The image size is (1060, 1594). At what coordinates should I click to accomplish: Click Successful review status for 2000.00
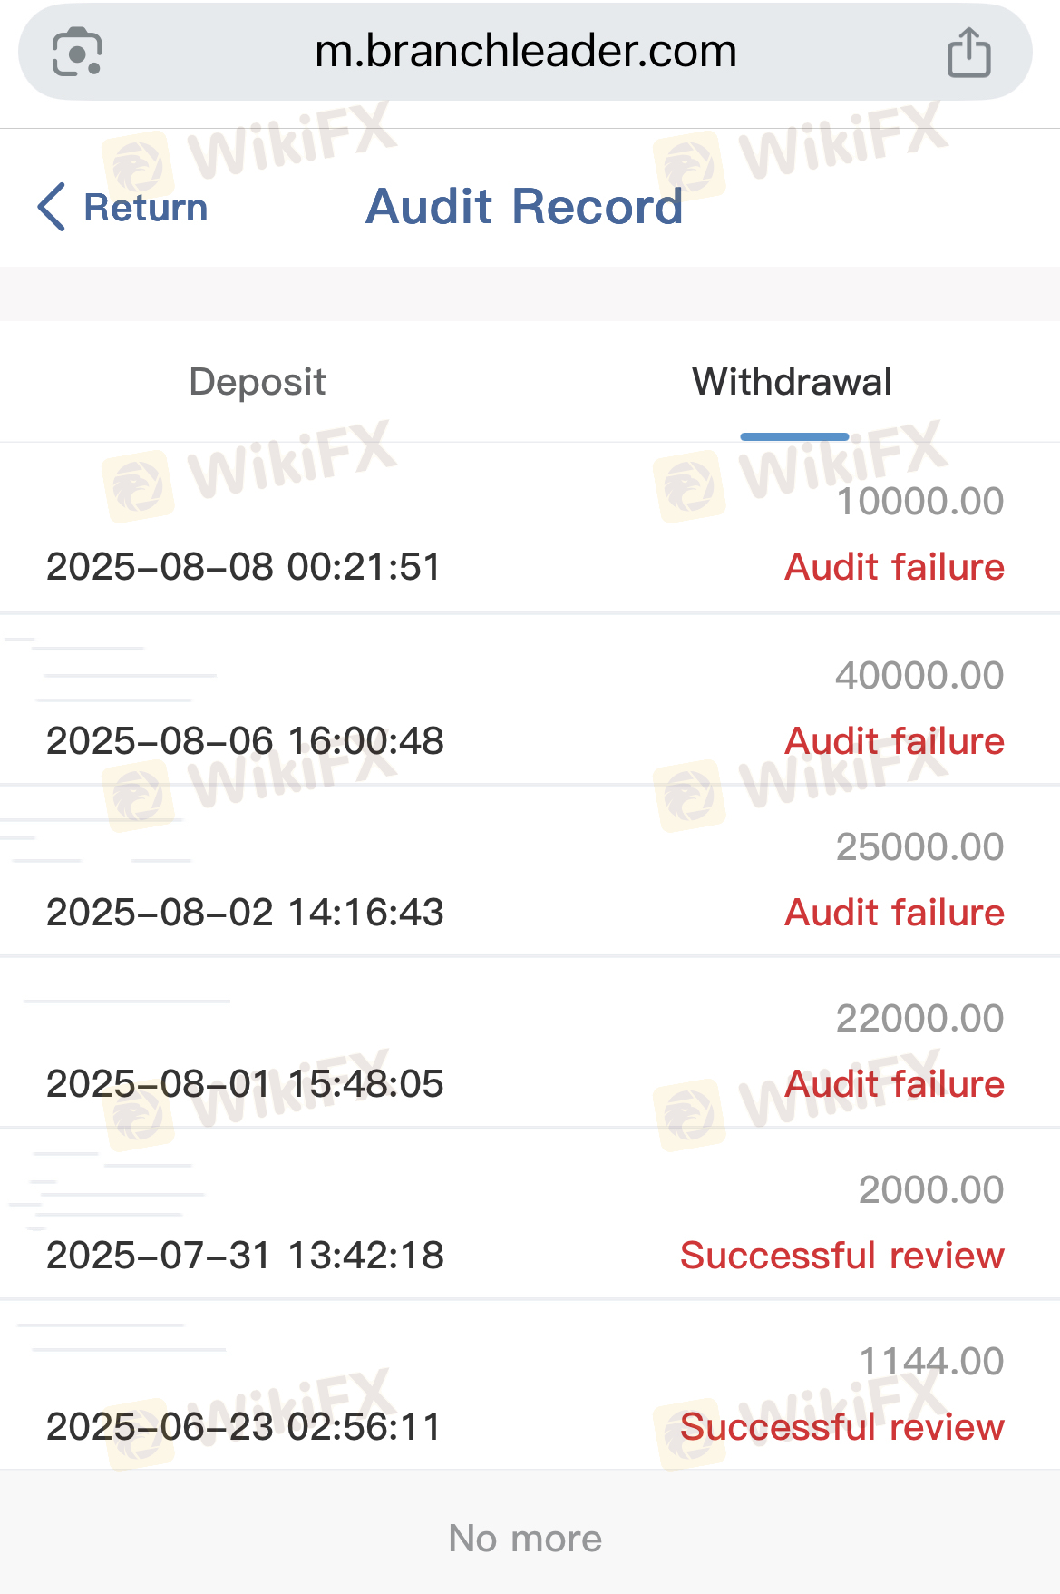coord(842,1256)
